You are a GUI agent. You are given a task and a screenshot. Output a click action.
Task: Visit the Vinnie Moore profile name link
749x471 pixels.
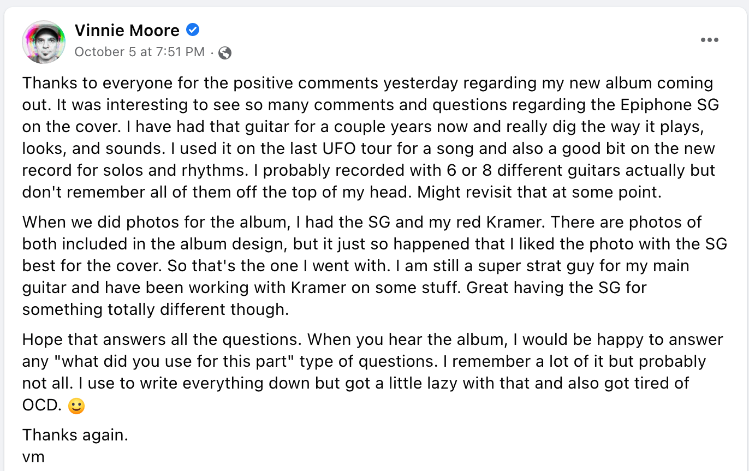click(x=127, y=31)
